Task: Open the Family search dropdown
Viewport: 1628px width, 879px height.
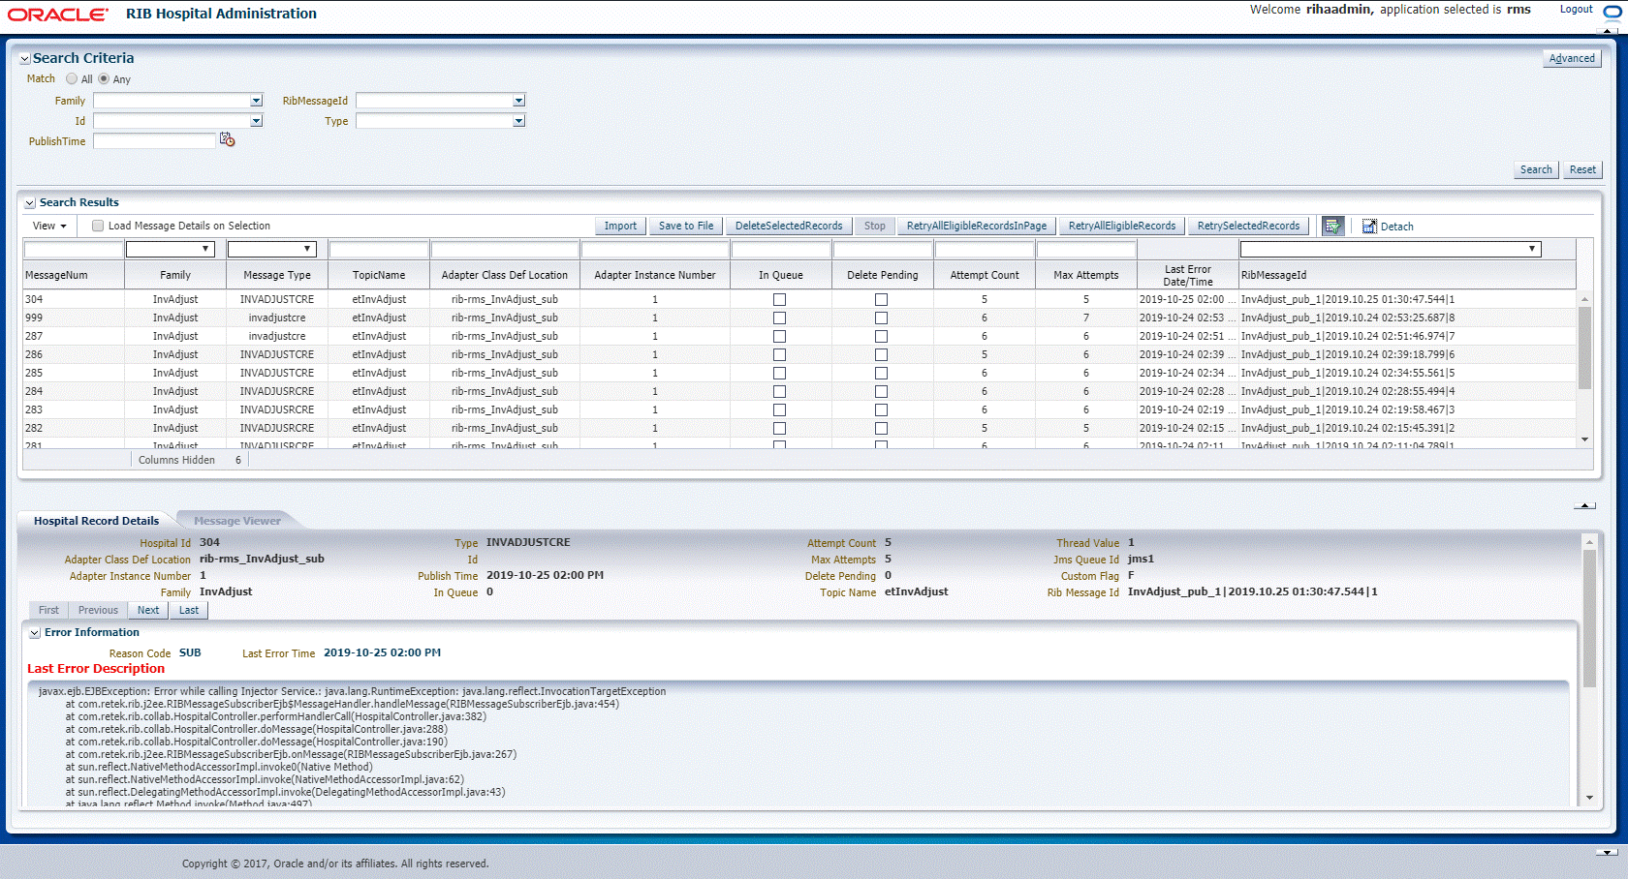Action: point(257,101)
